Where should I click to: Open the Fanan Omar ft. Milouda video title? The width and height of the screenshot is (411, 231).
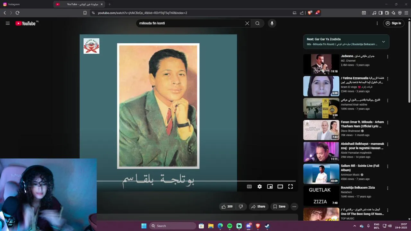tap(362, 124)
